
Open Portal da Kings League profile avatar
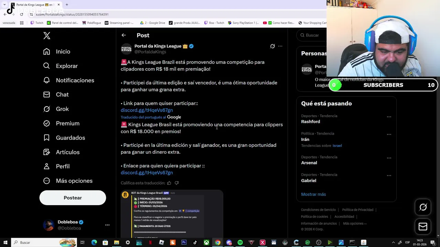[x=126, y=49]
